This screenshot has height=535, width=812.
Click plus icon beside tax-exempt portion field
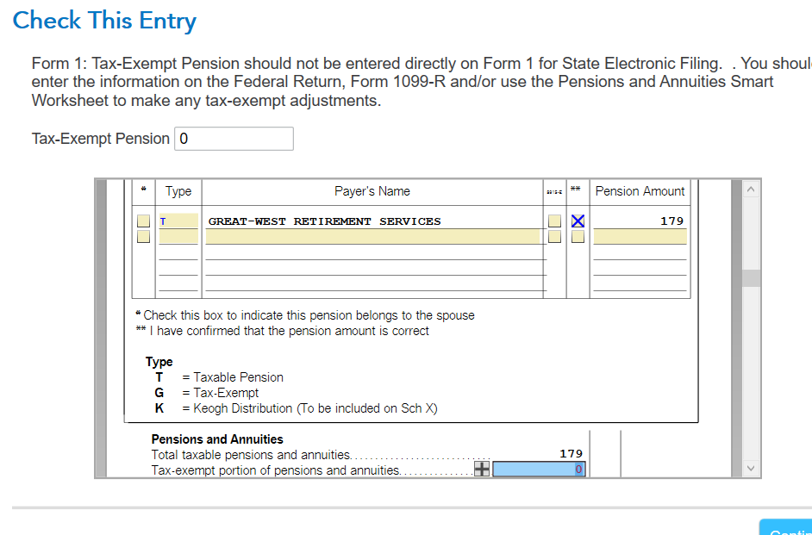pyautogui.click(x=482, y=470)
